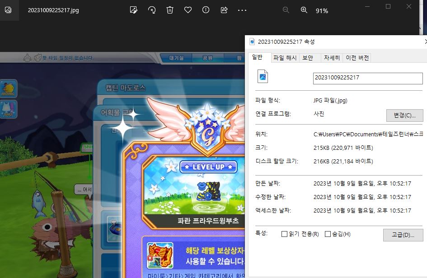The image size is (427, 278).
Task: Close the Photos app window
Action: (409, 6)
